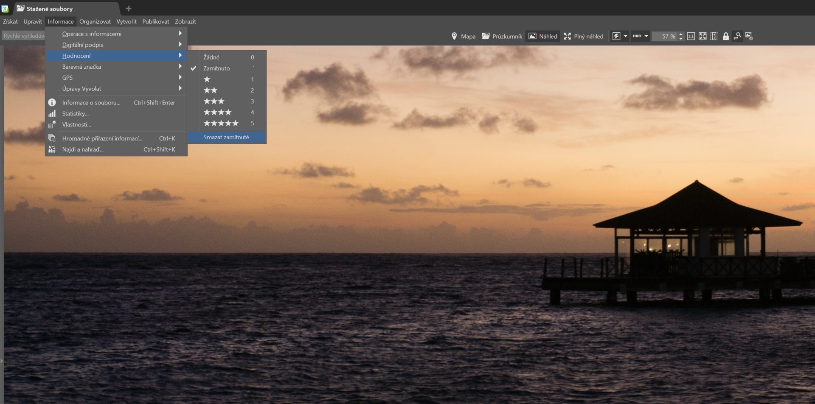
Task: Click the image settings gear icon
Action: point(749,36)
